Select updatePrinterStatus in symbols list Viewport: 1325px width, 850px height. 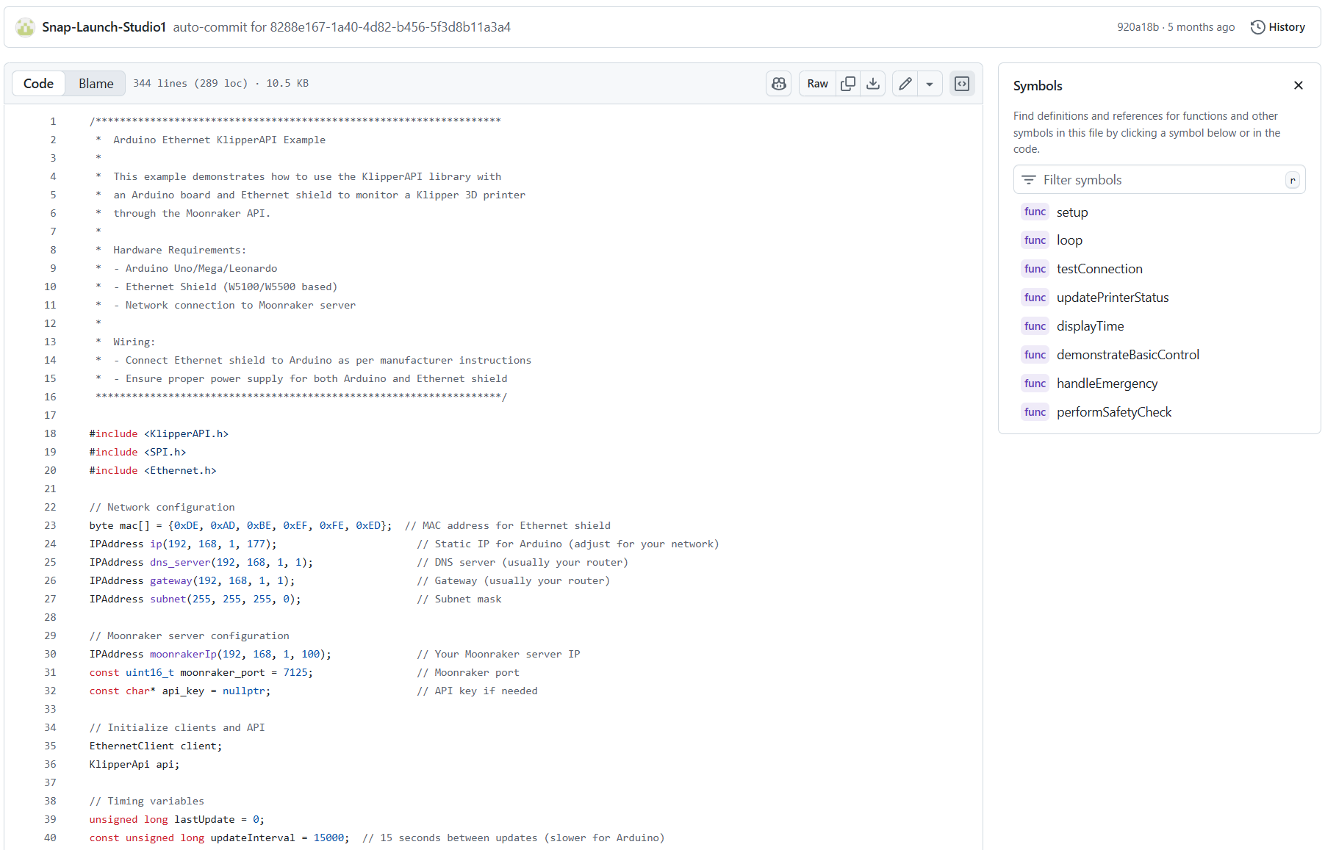(x=1112, y=298)
